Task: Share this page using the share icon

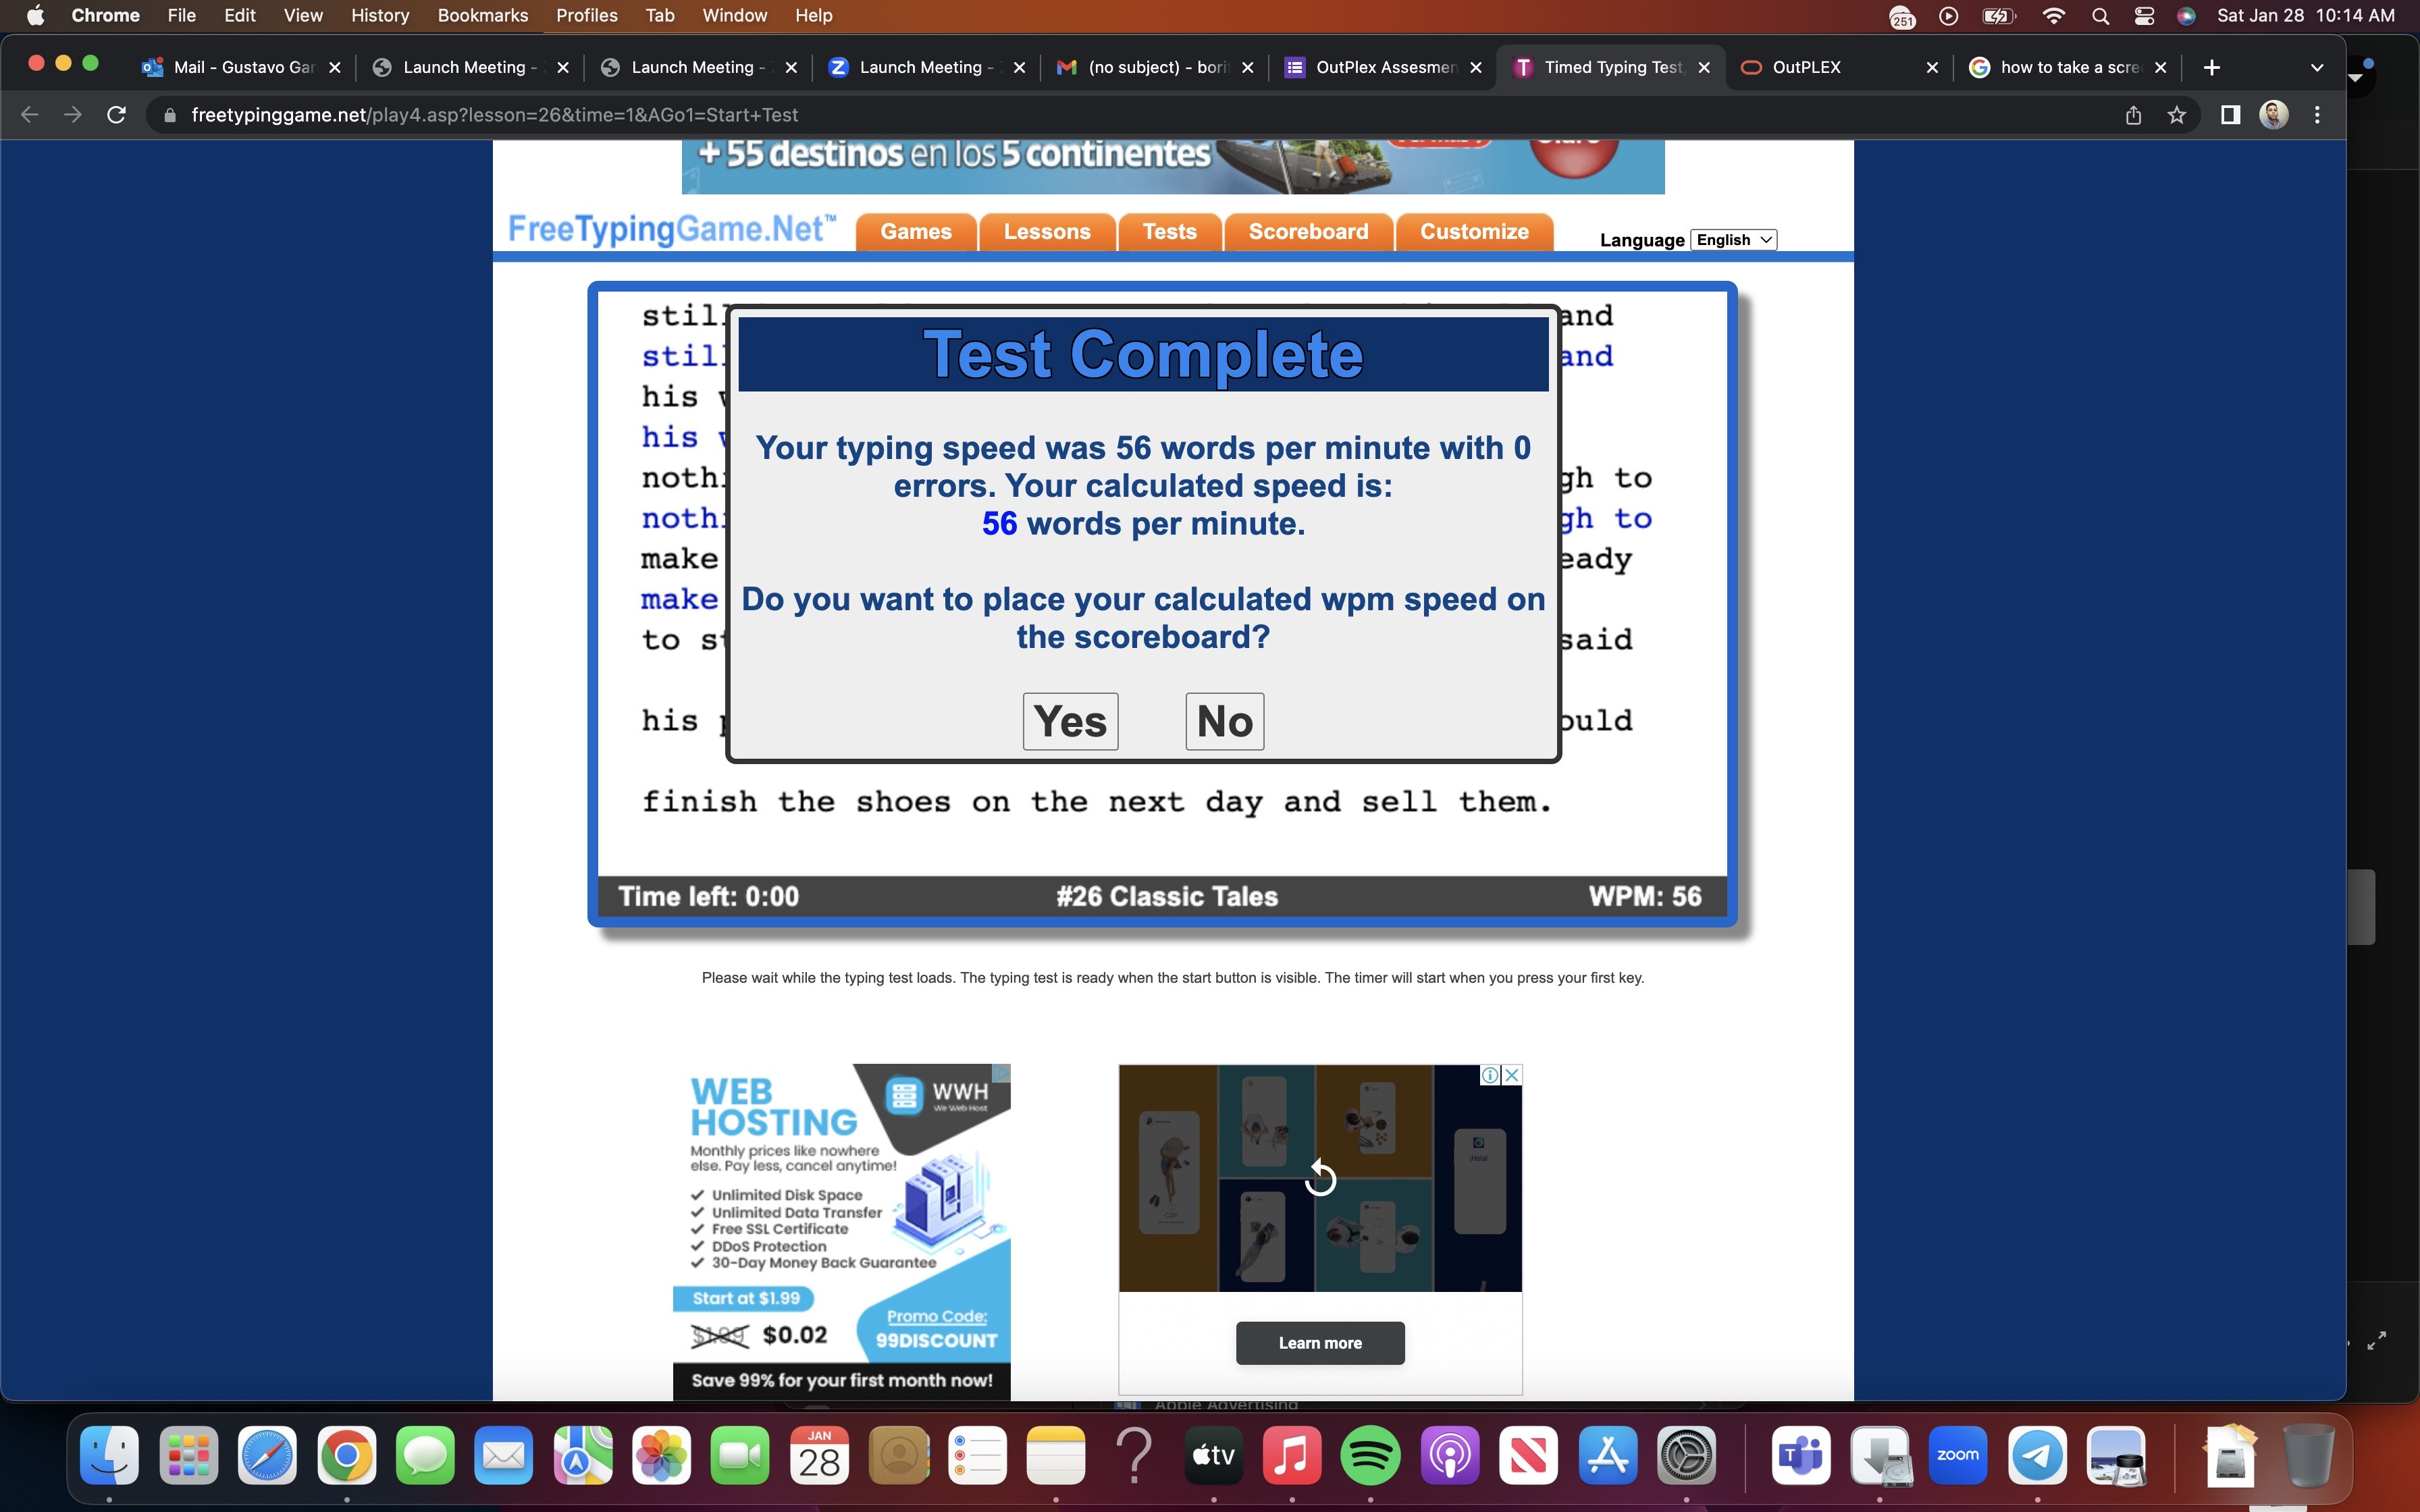Action: click(2133, 115)
